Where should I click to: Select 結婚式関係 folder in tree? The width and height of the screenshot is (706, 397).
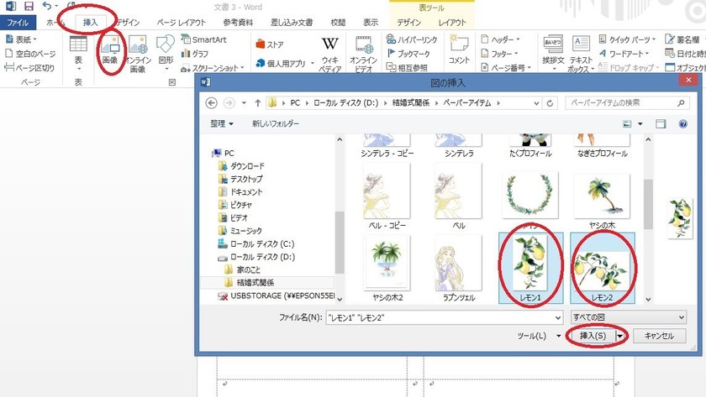click(250, 282)
